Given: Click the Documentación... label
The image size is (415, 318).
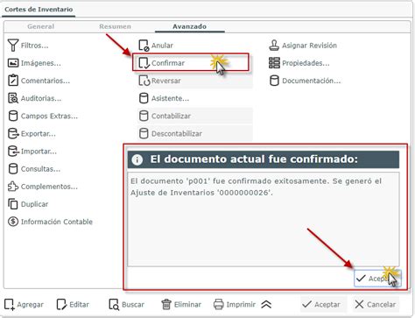Looking at the screenshot, I should click(311, 81).
